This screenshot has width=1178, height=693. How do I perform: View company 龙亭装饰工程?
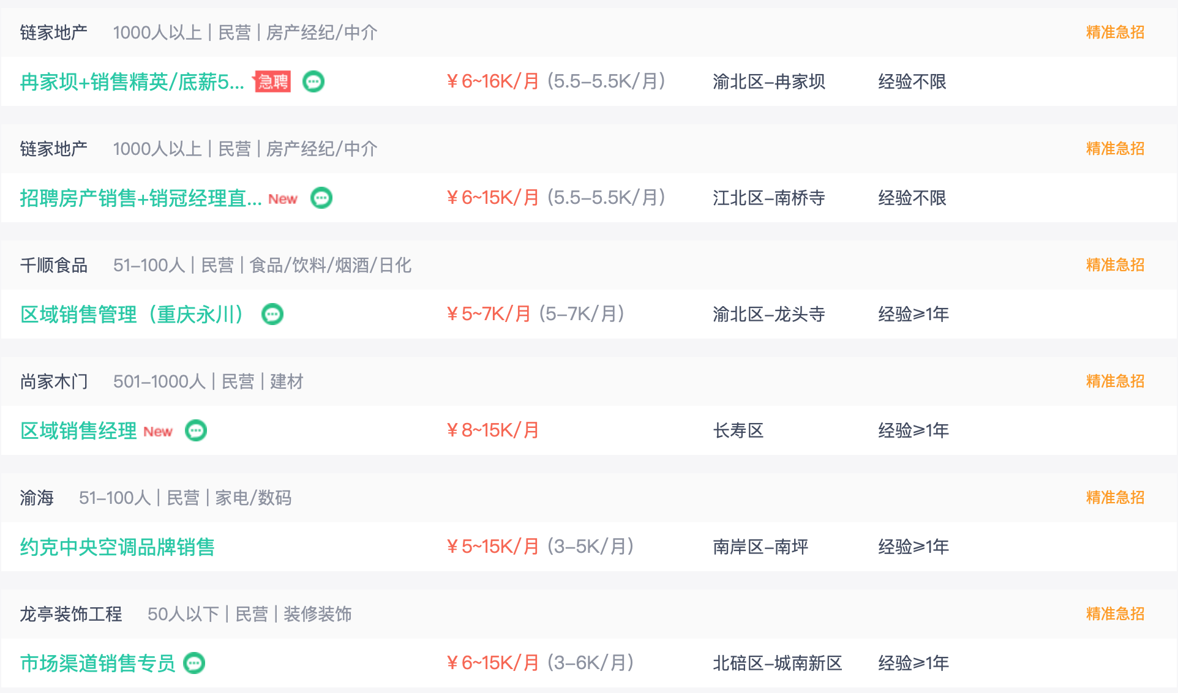[x=71, y=614]
